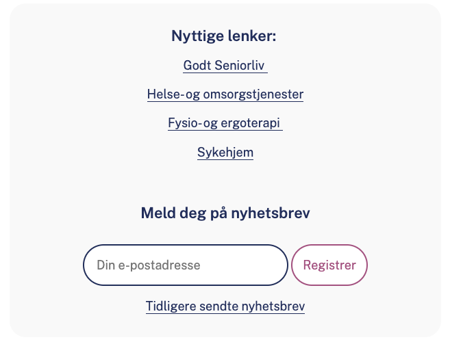Viewport: 450px width, 342px height.
Task: Click the Meld deg på nyhetsbrev heading
Action: pos(225,213)
